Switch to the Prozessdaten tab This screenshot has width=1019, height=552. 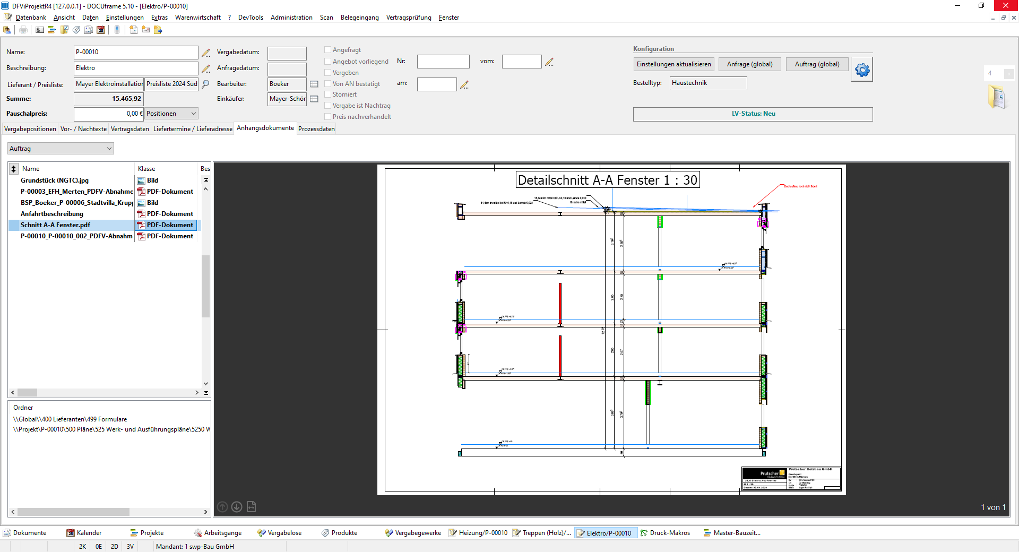(x=316, y=129)
